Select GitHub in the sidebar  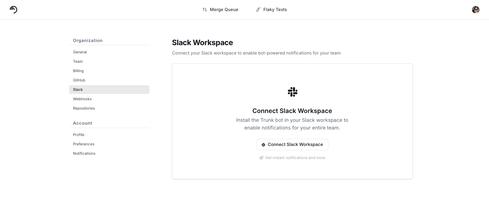79,80
